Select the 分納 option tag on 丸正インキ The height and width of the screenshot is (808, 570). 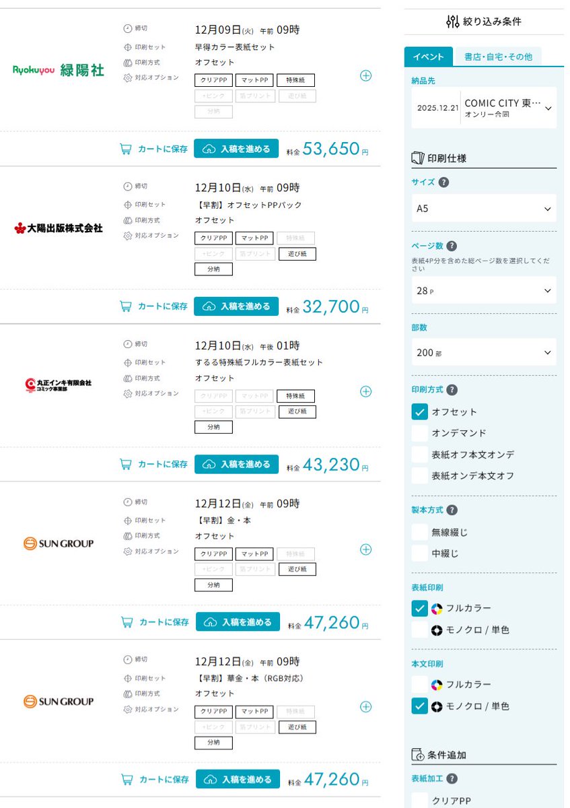tap(214, 427)
